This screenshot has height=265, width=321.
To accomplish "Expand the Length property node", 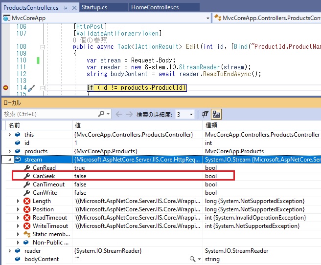I will tap(19, 201).
